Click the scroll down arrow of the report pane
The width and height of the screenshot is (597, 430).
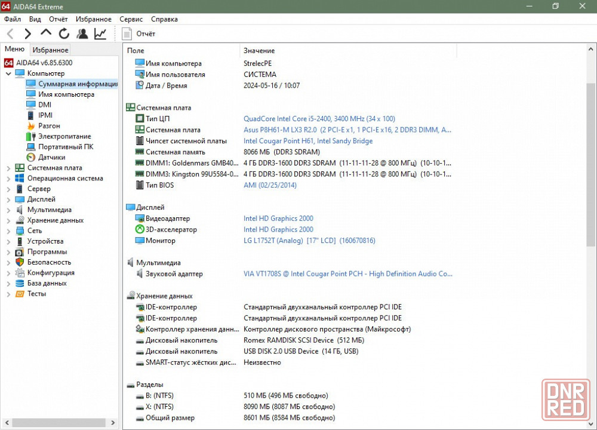590,423
